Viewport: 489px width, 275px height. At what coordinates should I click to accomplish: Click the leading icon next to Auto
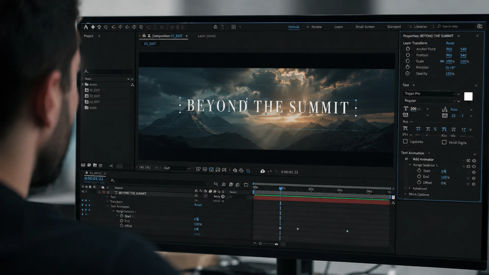(445, 109)
